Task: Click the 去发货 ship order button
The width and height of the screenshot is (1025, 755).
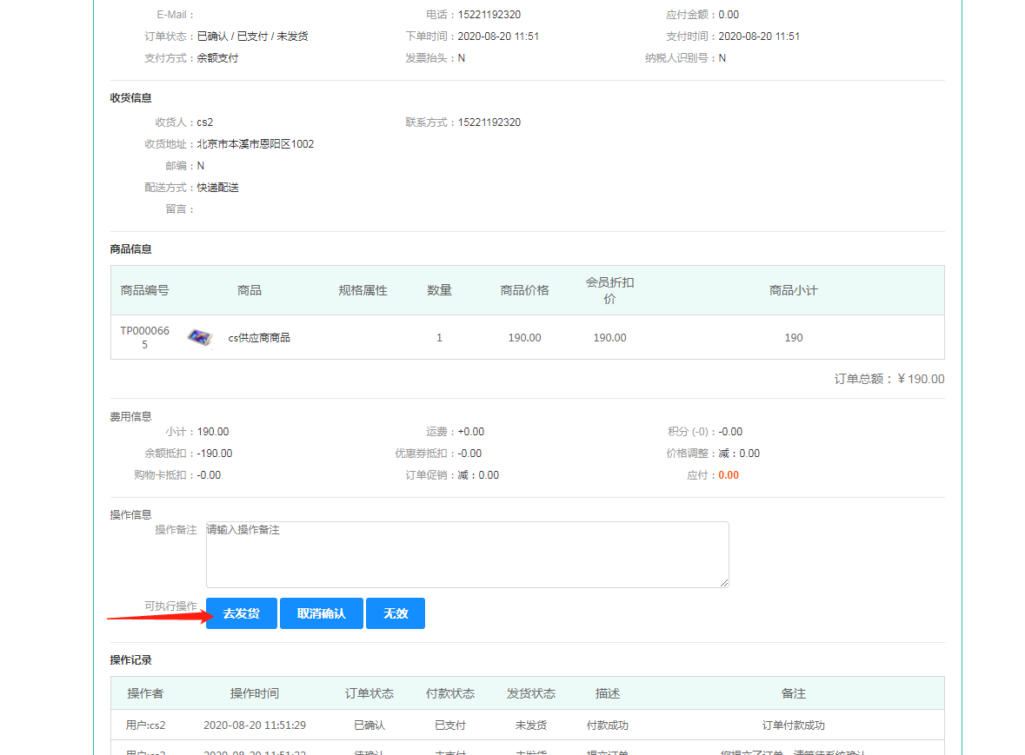Action: tap(241, 613)
